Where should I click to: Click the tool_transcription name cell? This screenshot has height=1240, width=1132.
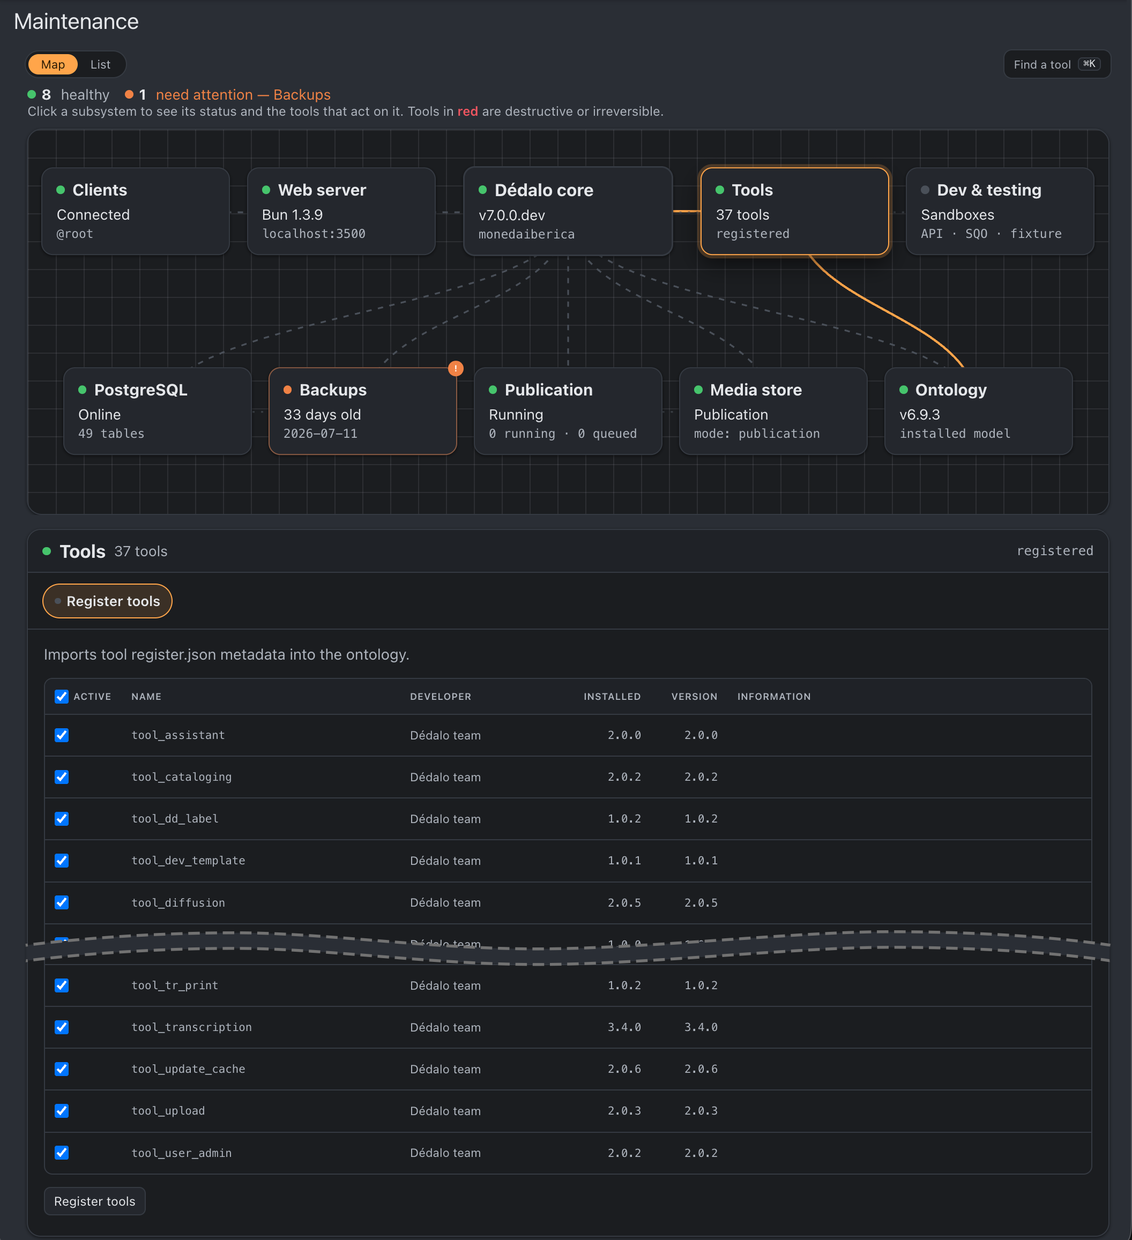click(x=191, y=1027)
